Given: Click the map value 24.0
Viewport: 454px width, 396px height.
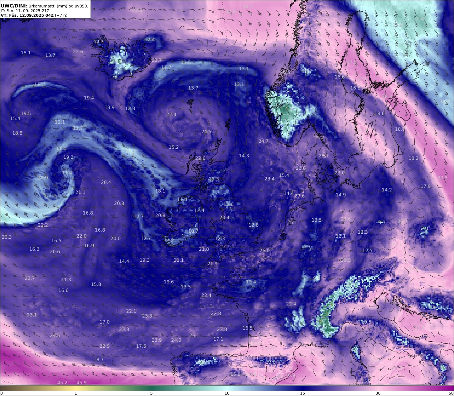Looking at the screenshot, I should tap(176, 340).
